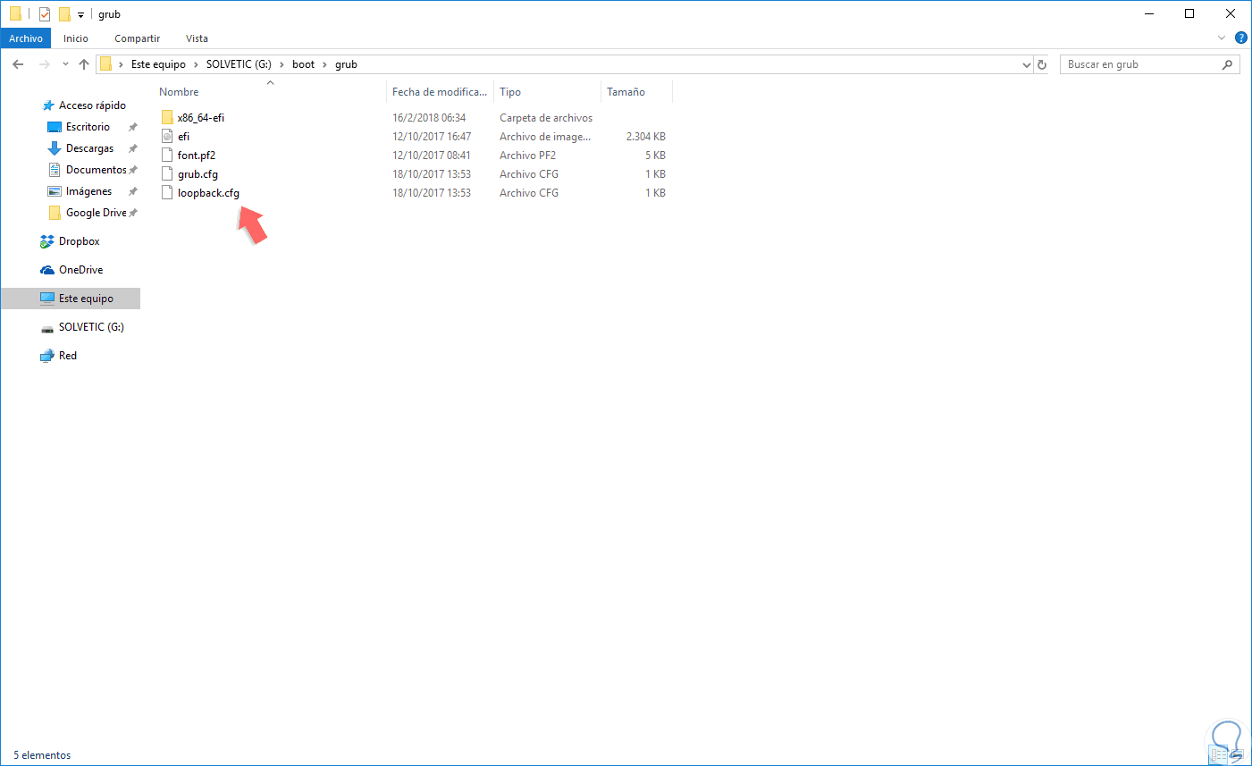Select the grub.cfg file name
The image size is (1252, 766).
point(197,174)
